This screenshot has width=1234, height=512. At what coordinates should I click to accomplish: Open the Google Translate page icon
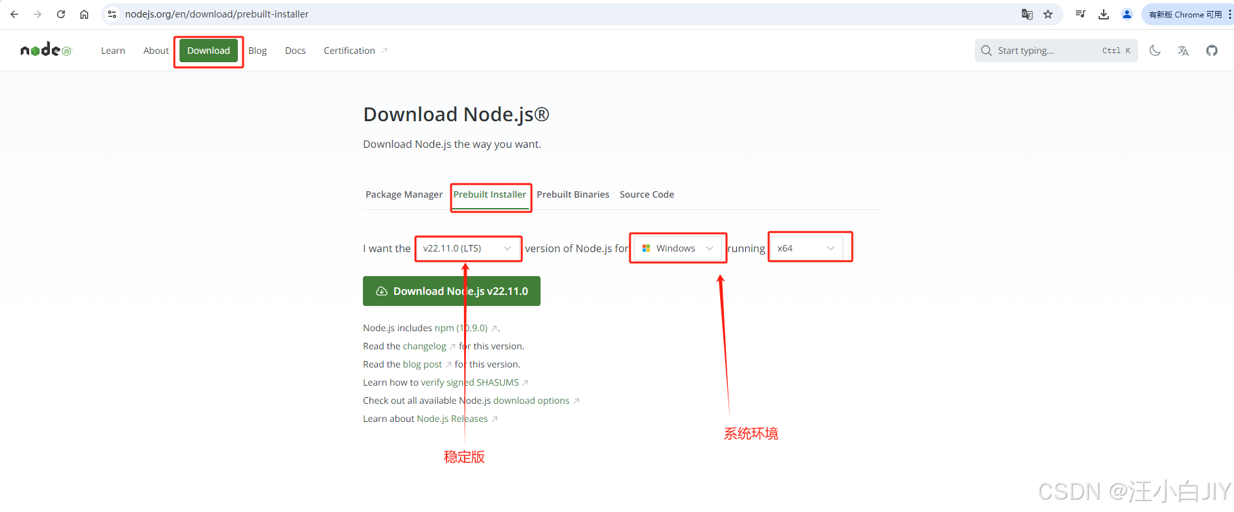(1027, 14)
